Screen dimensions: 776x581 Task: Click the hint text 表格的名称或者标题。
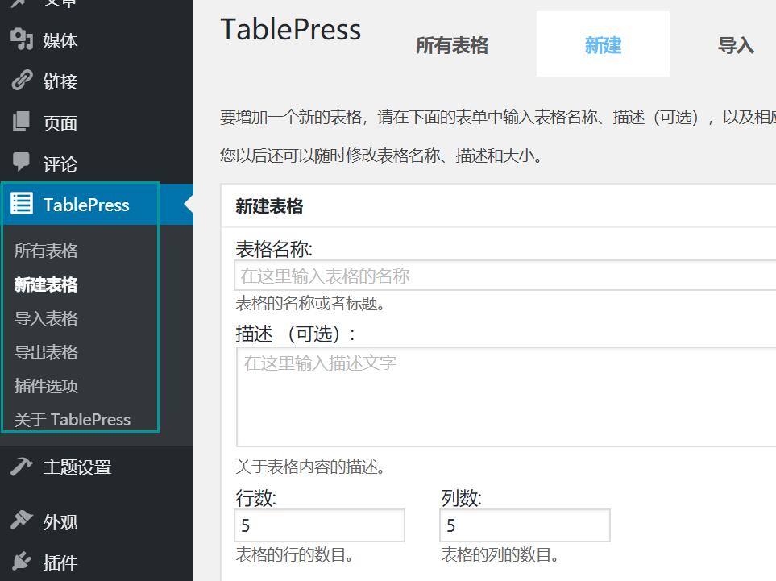pos(310,303)
